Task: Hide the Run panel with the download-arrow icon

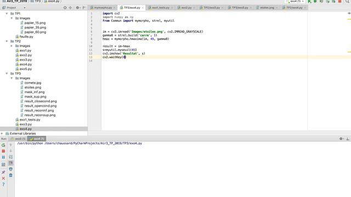Action: pos(348,138)
